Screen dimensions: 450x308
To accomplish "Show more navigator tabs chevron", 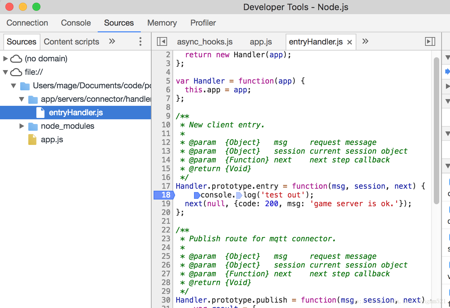I will coord(112,41).
